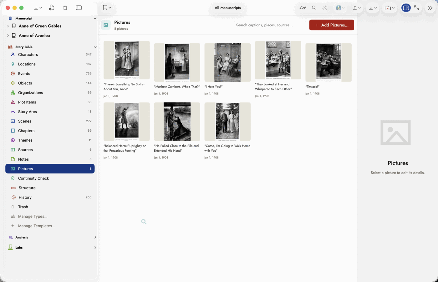
Task: Open Structure in the sidebar
Action: coord(50,188)
